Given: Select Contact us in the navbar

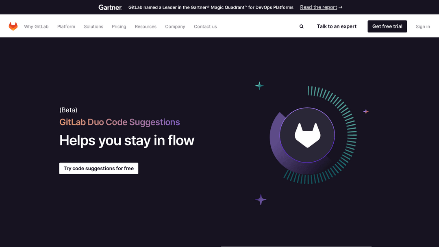Looking at the screenshot, I should (x=205, y=26).
